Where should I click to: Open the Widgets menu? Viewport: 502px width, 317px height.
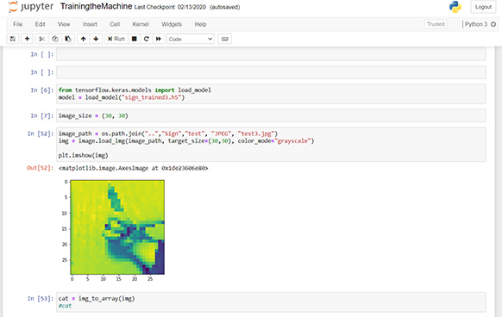point(172,24)
